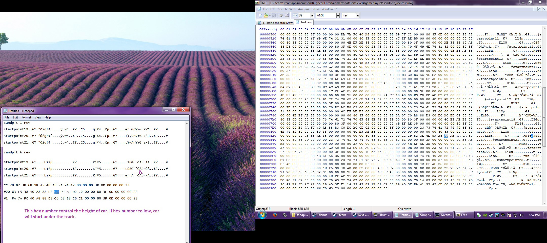Create a new file in HxD toolbar

point(260,15)
